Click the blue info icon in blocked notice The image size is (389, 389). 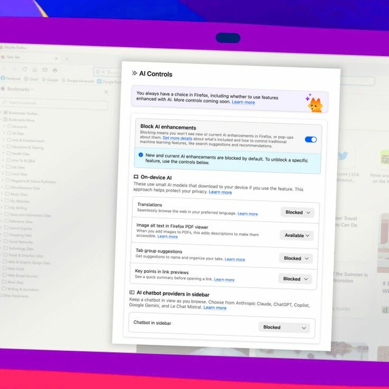tap(141, 155)
